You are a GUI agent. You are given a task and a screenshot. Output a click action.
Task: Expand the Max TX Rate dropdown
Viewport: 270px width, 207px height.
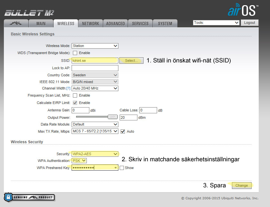coord(95,131)
